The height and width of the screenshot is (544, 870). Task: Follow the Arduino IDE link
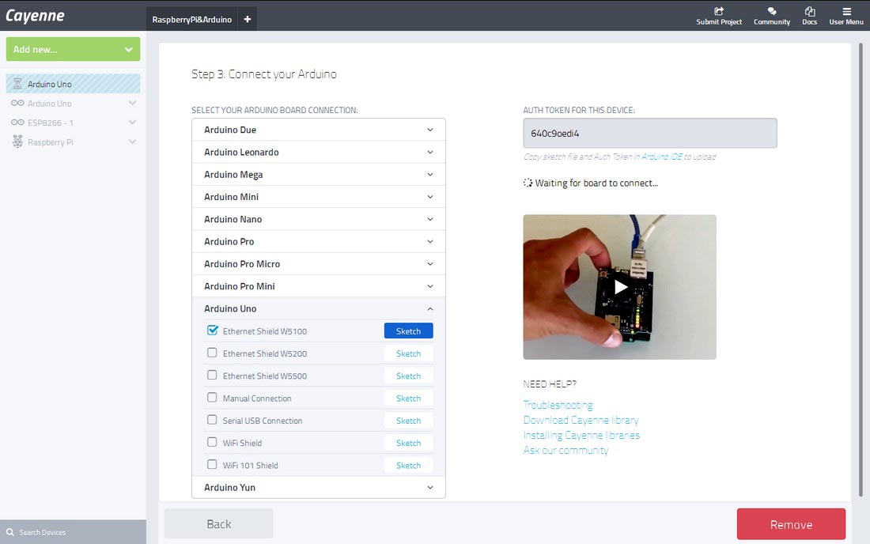pyautogui.click(x=661, y=157)
